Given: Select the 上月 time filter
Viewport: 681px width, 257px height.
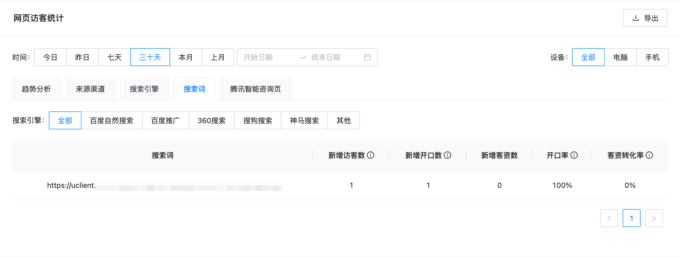Looking at the screenshot, I should click(218, 57).
